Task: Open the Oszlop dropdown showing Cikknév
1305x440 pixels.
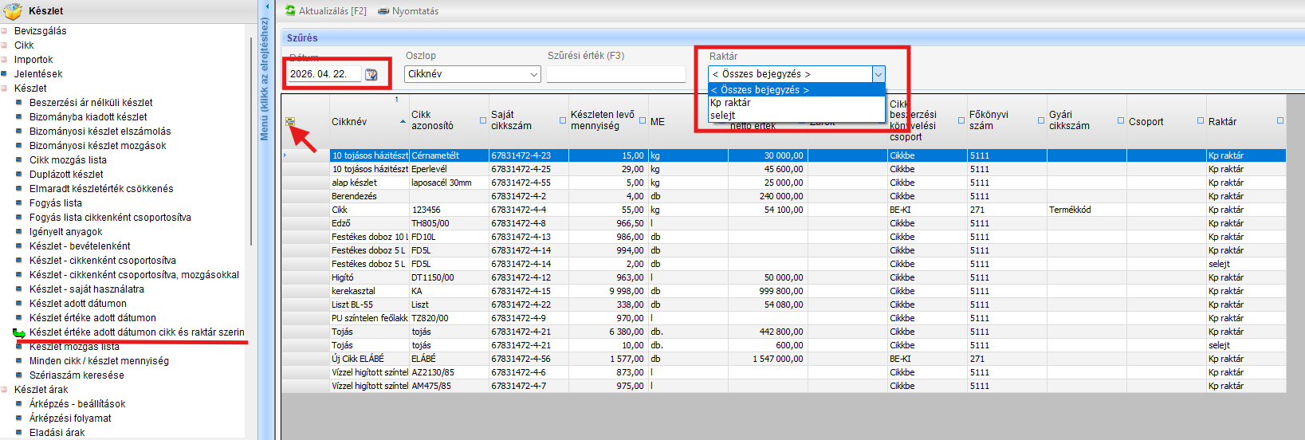Action: coord(473,74)
